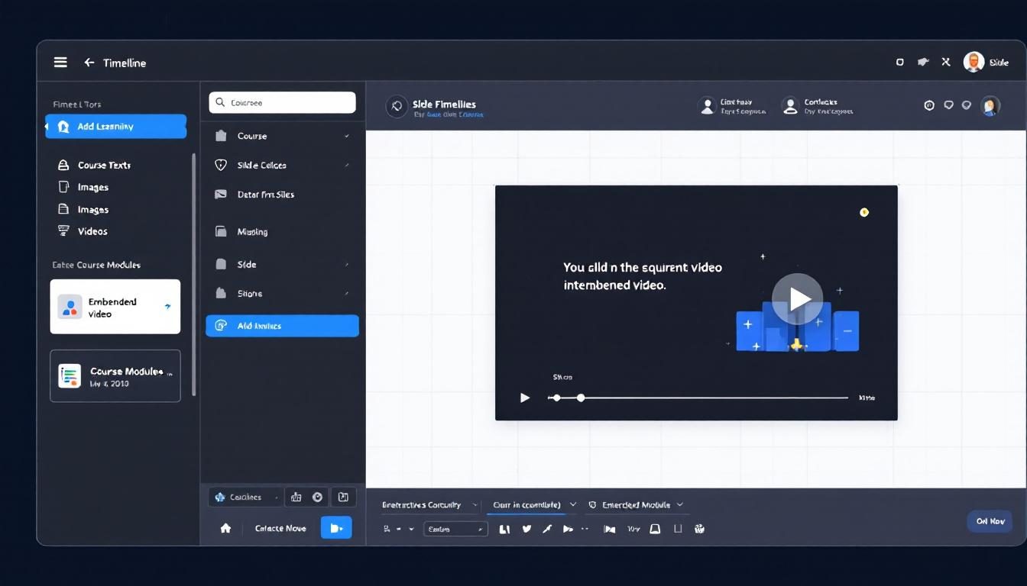Viewport: 1027px width, 586px height.
Task: Click the shield icon beside Slide Colleges
Action: (x=221, y=165)
